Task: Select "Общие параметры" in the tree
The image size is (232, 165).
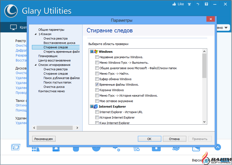Action: (51, 30)
